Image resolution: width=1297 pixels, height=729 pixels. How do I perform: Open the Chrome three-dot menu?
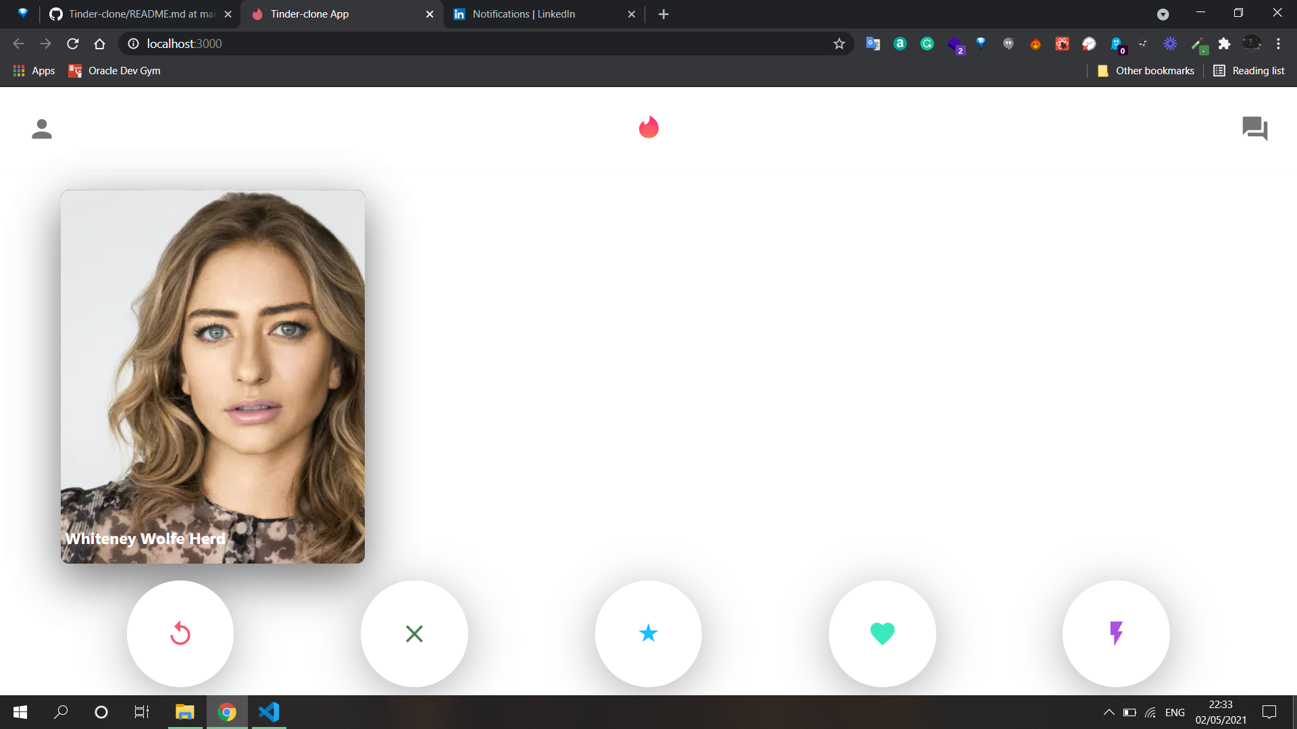[x=1278, y=44]
